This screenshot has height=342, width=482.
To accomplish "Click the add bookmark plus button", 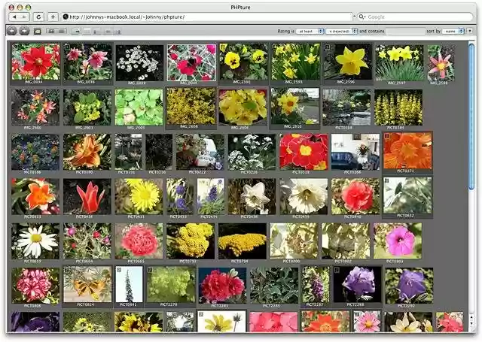I will click(x=53, y=16).
